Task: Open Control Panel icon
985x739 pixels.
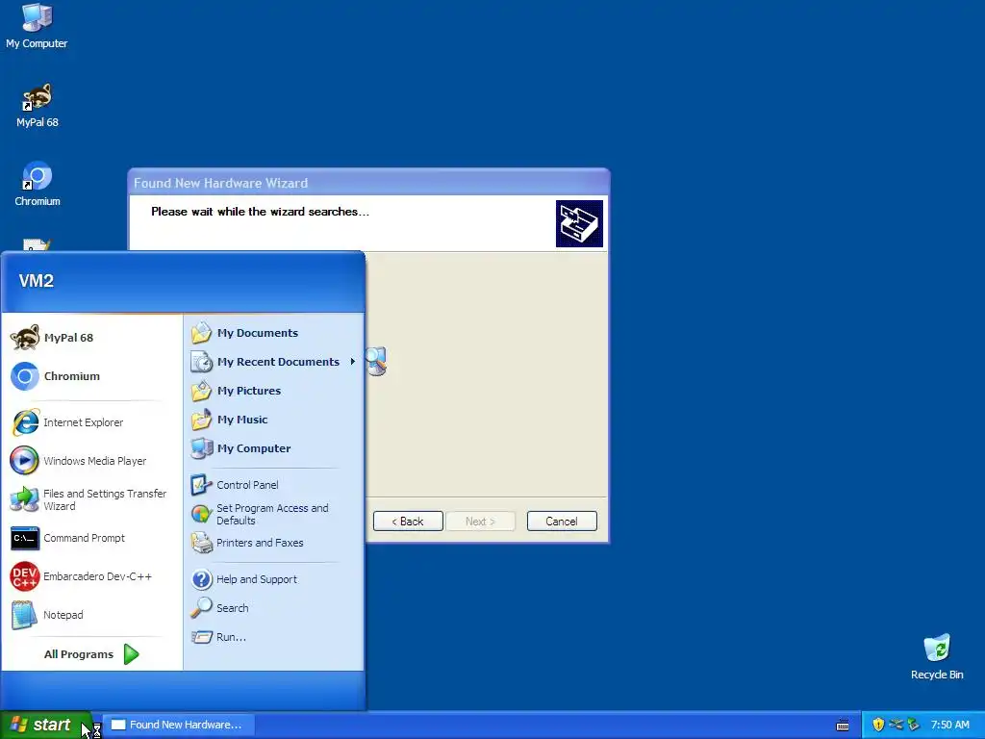Action: (x=202, y=485)
